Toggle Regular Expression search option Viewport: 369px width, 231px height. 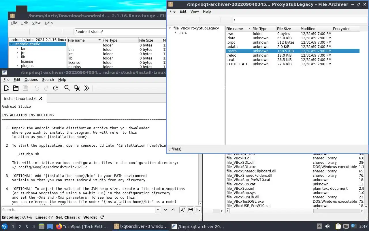(x=198, y=210)
